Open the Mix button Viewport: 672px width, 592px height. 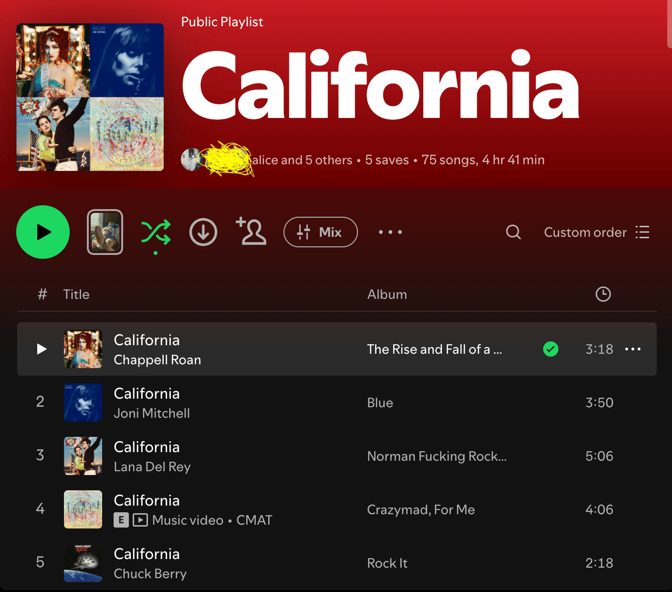(x=321, y=232)
